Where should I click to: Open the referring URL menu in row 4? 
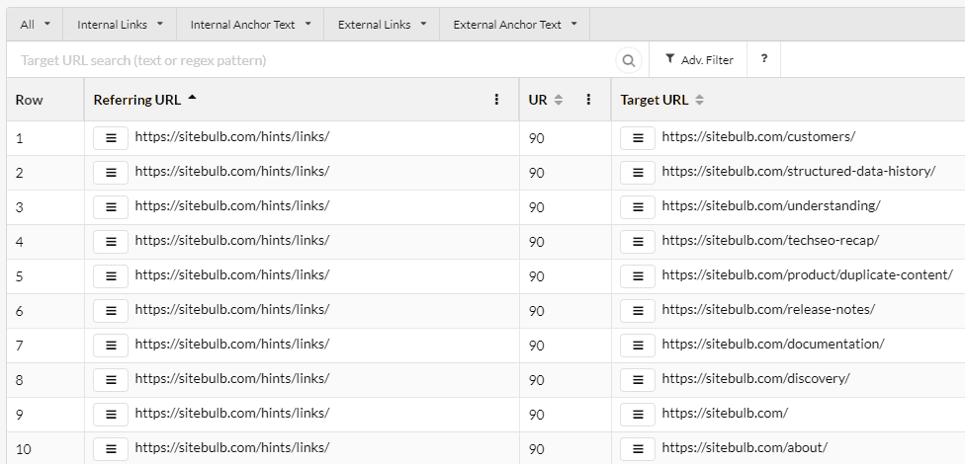point(111,242)
